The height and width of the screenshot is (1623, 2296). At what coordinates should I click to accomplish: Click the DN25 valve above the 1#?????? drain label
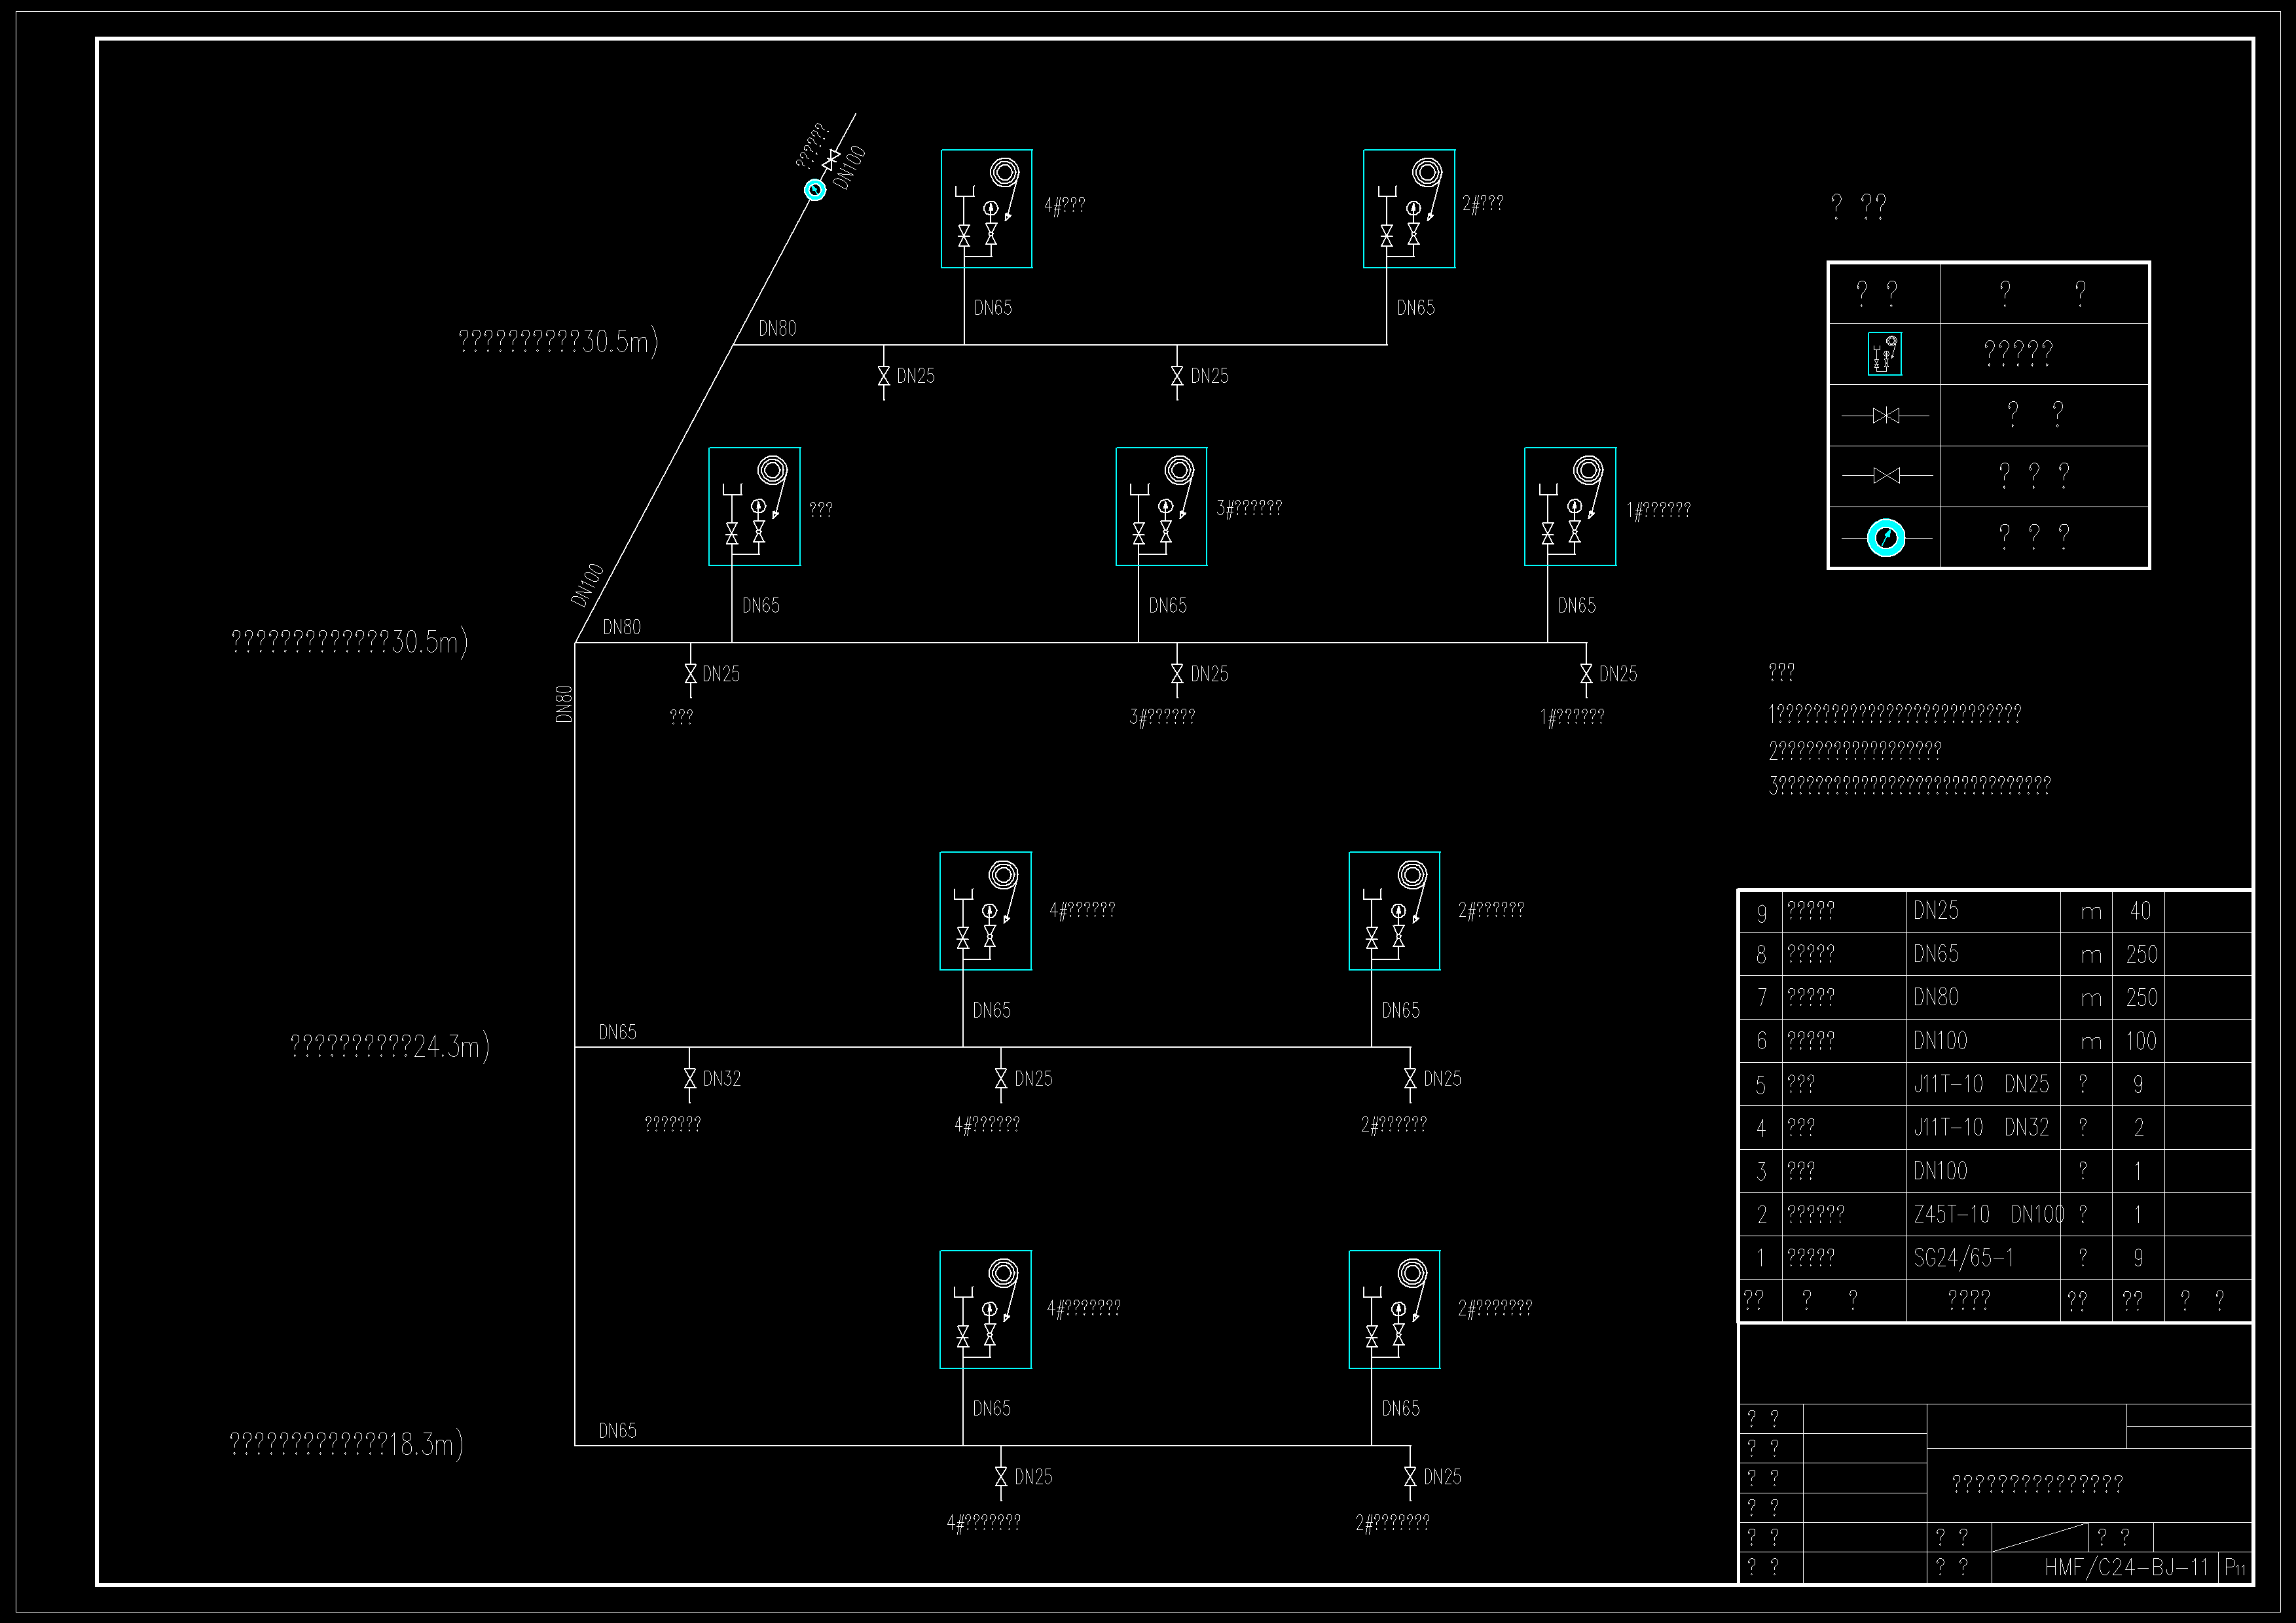click(x=1586, y=675)
